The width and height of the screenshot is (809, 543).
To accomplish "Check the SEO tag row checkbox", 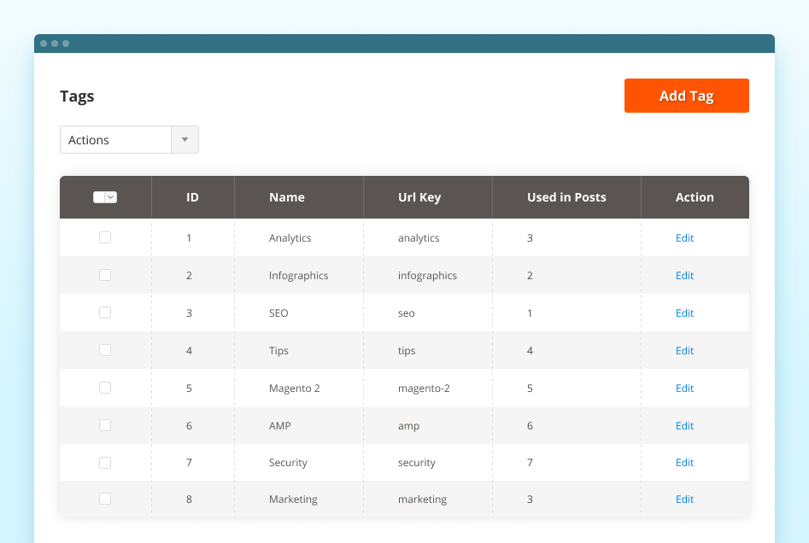I will (105, 312).
